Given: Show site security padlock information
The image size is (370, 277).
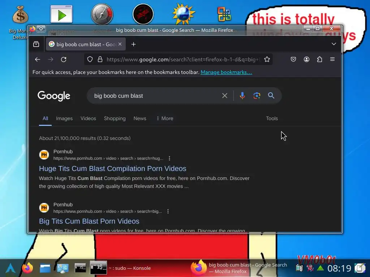Looking at the screenshot, I should (x=100, y=60).
